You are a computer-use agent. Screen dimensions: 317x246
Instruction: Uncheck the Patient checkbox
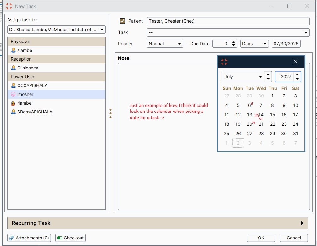click(x=122, y=21)
